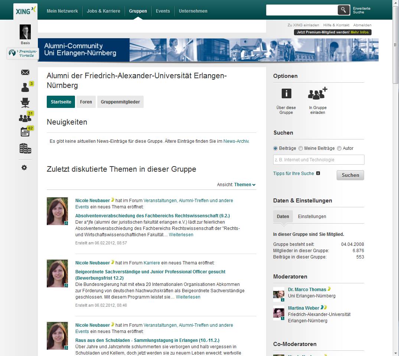Open the messages envelope icon in sidebar

pyautogui.click(x=25, y=73)
